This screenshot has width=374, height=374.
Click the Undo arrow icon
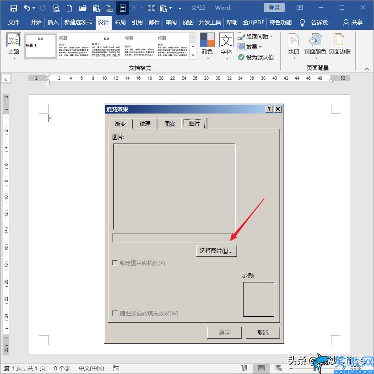(27, 8)
